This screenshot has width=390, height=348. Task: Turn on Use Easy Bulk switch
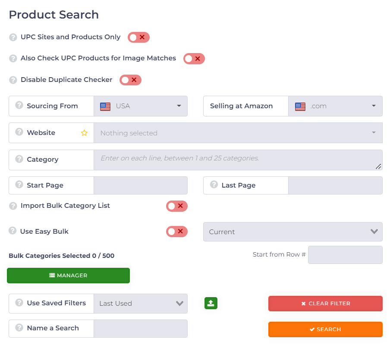176,232
